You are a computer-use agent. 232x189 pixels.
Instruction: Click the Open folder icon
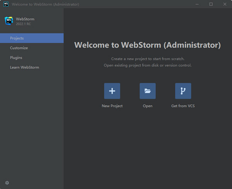click(148, 91)
